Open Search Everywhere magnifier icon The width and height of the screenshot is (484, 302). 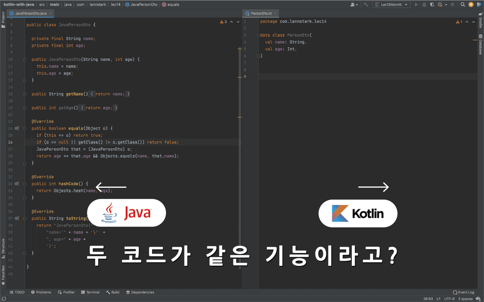click(463, 5)
